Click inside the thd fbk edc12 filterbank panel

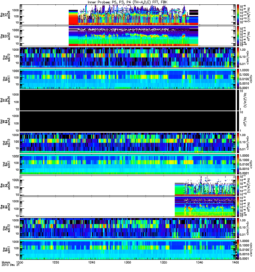(x=128, y=143)
